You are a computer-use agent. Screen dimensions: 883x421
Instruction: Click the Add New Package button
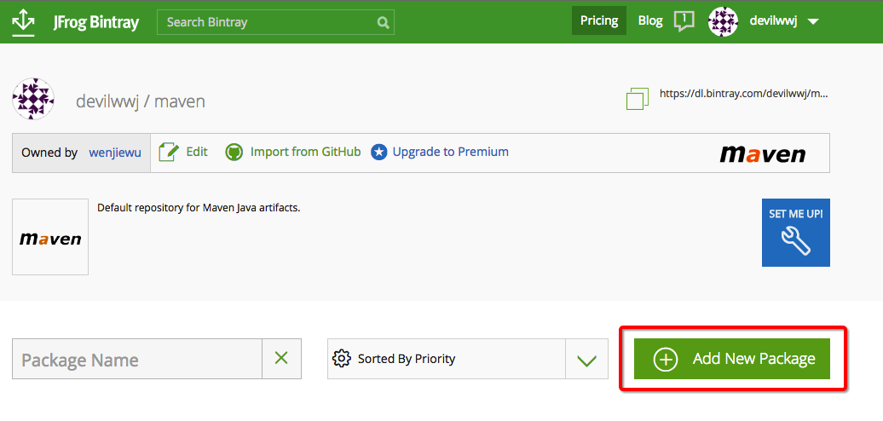point(733,359)
